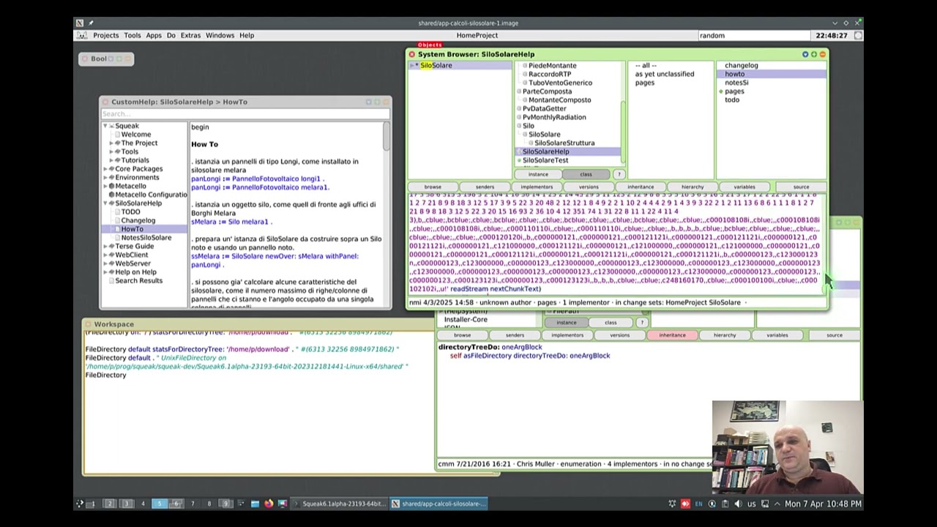The width and height of the screenshot is (937, 527).
Task: Select SiloSolare in the package list
Action: tap(460, 65)
